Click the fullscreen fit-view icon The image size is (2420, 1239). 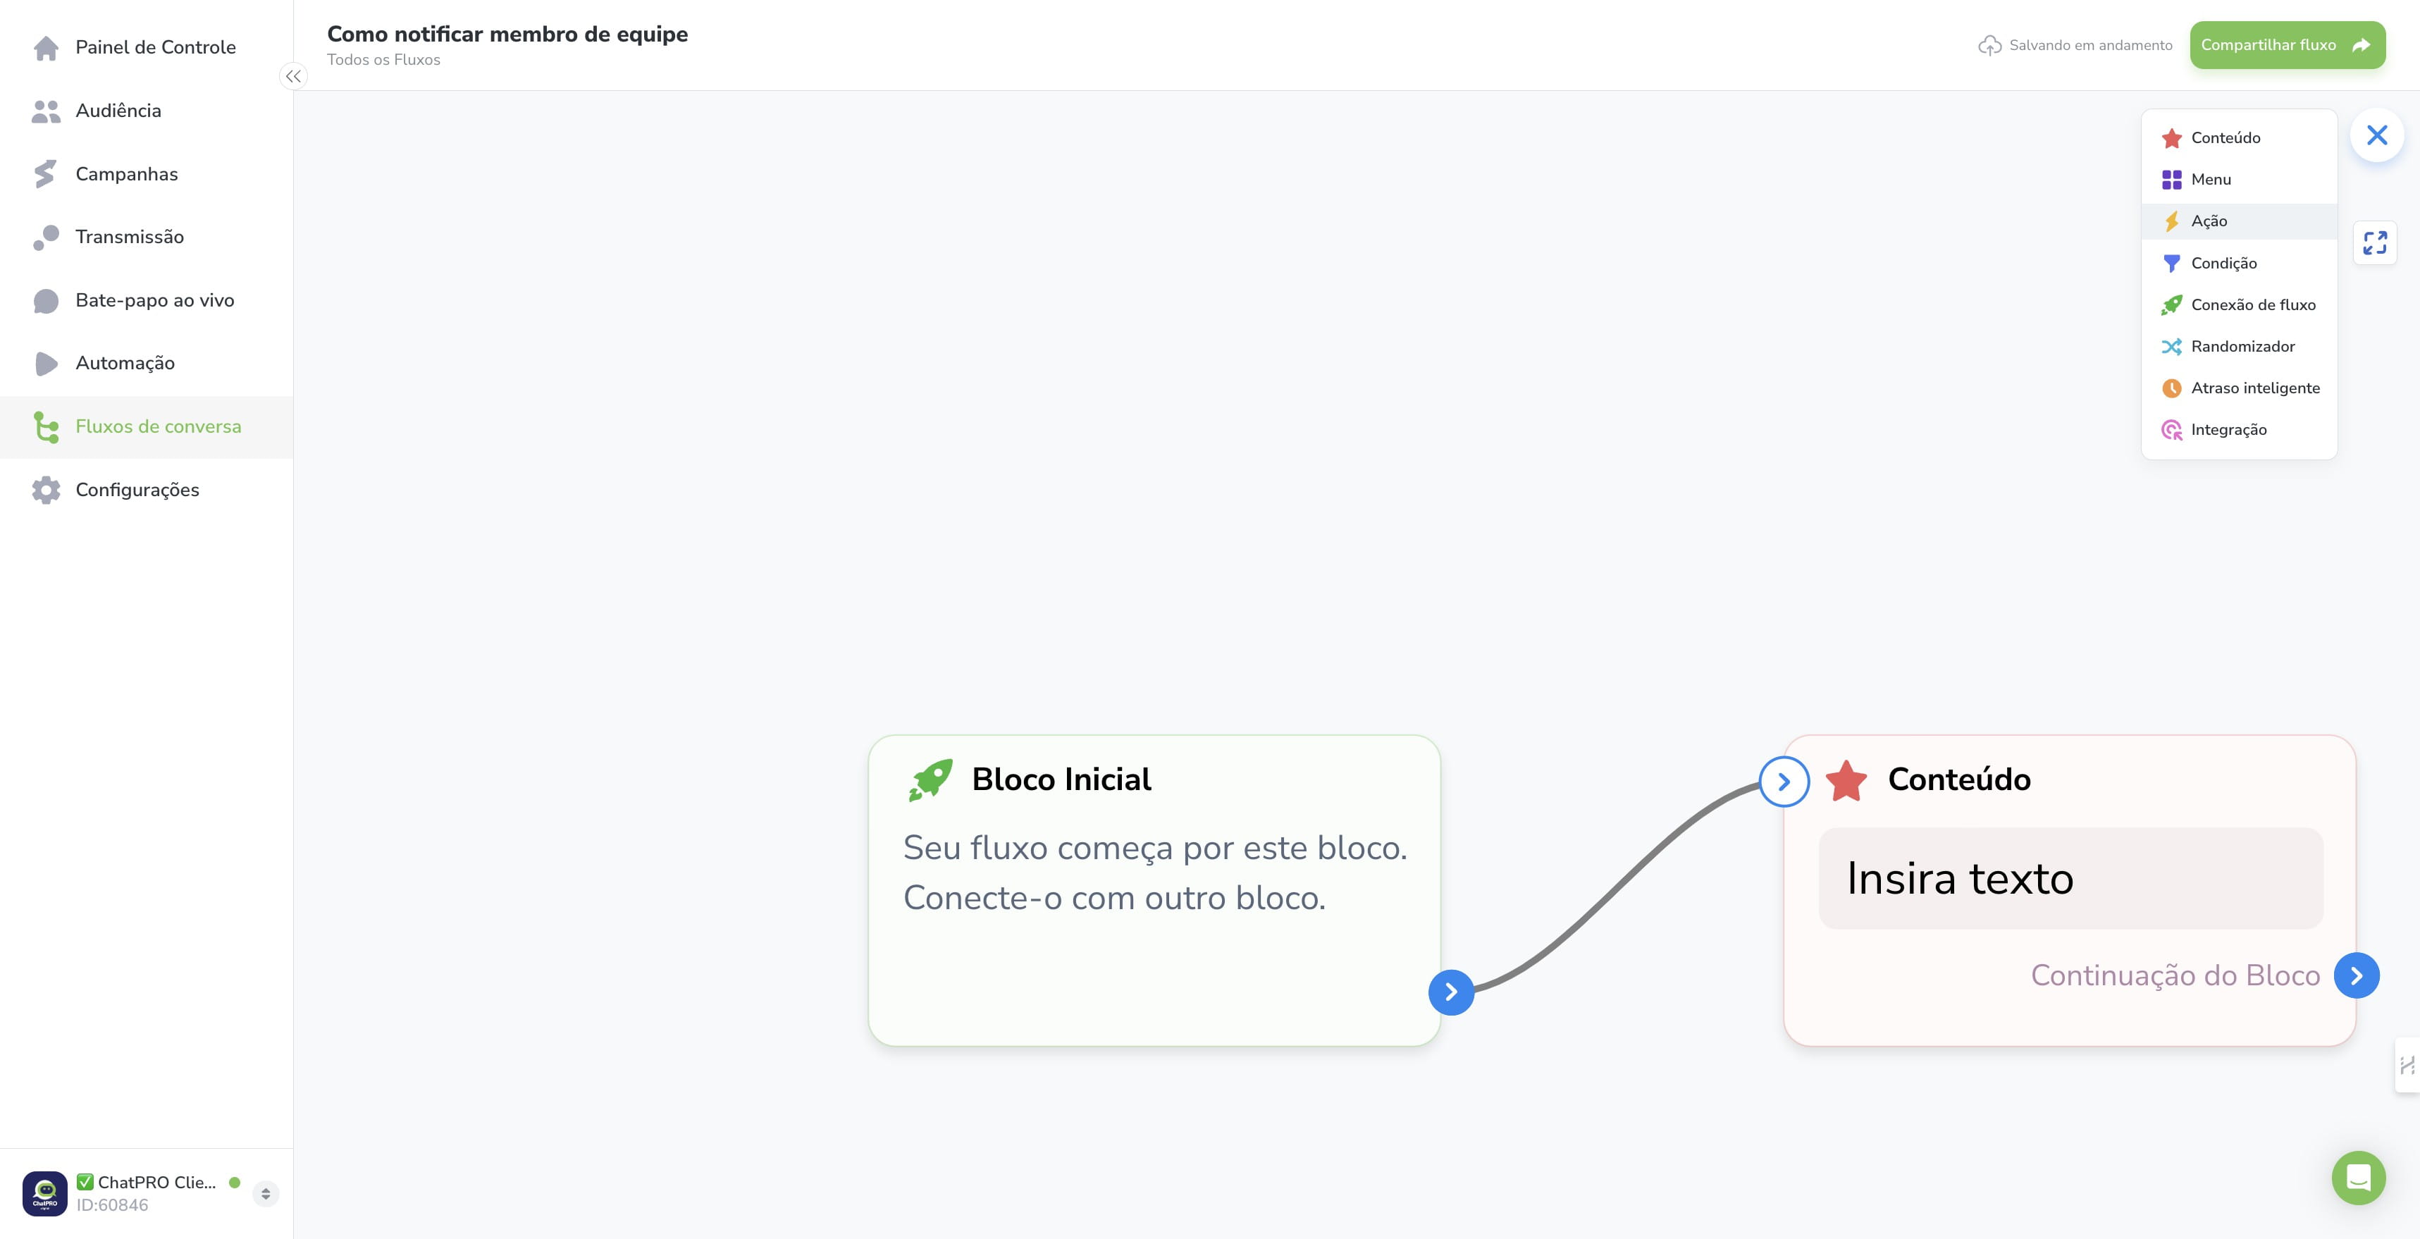point(2375,243)
